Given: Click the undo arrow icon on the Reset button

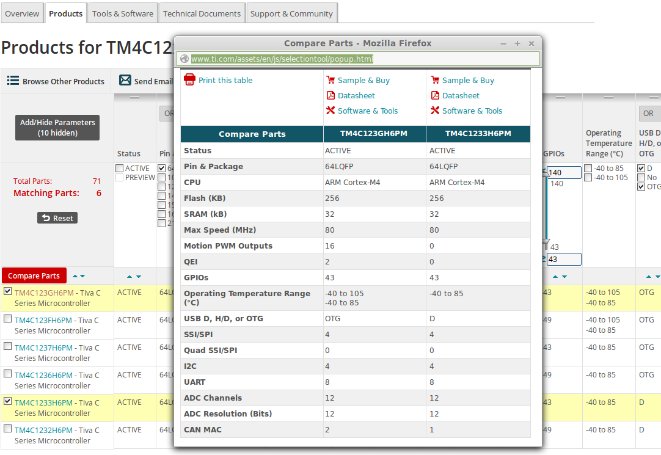Looking at the screenshot, I should coord(46,218).
